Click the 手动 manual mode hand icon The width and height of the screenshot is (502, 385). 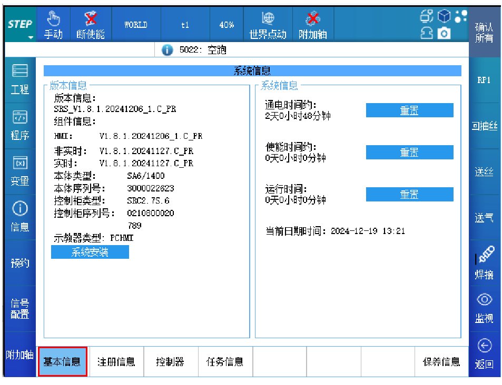point(53,19)
